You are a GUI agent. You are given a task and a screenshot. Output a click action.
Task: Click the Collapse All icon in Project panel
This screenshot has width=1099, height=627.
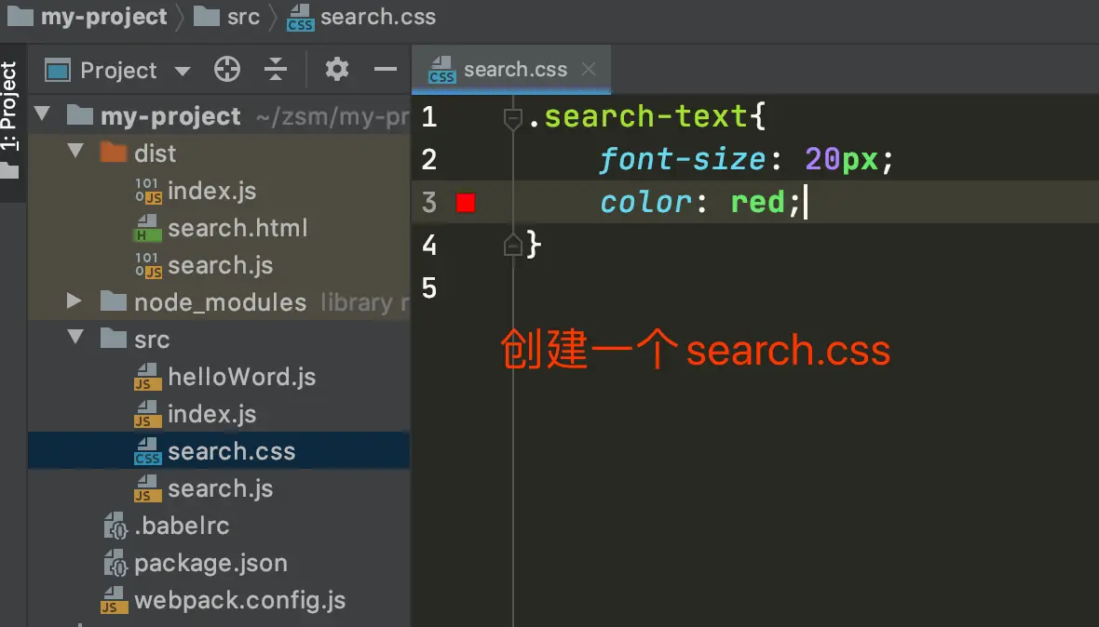click(x=276, y=69)
